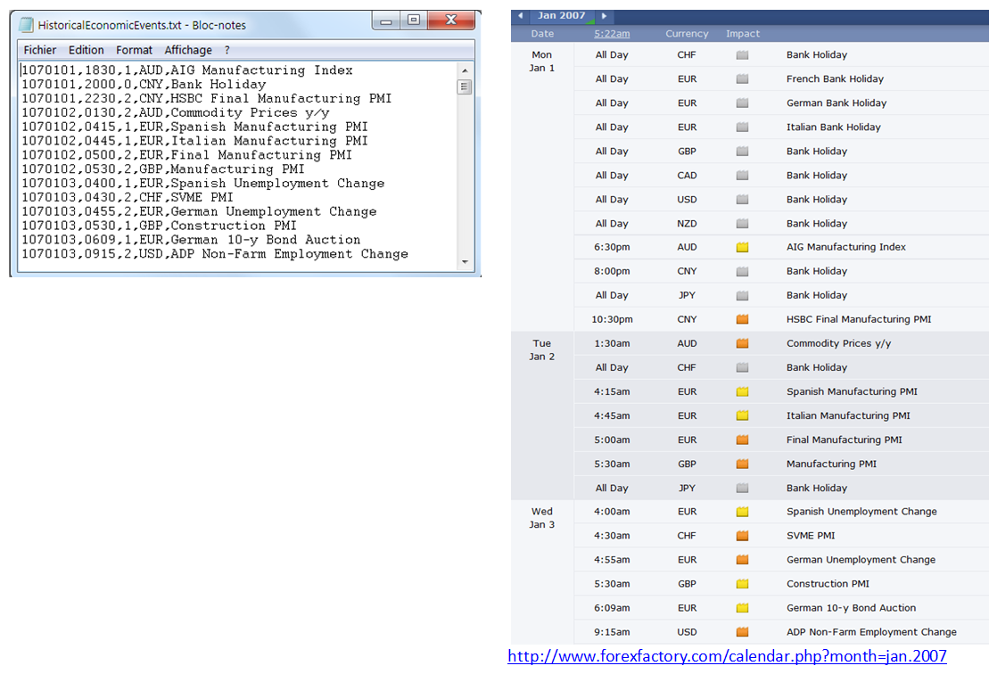Click Notepad line 1070103,0430,2,CHF,SVME PMI

coord(128,197)
